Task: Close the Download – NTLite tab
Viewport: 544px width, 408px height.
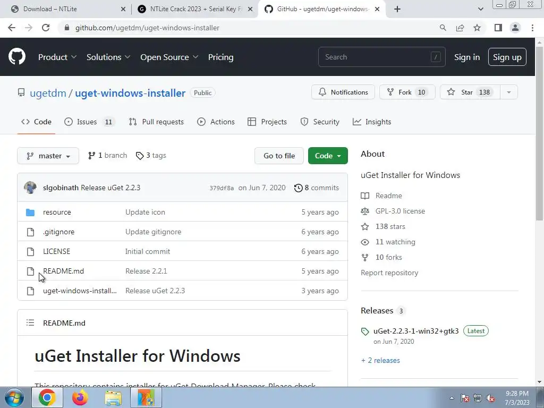Action: coord(123,9)
